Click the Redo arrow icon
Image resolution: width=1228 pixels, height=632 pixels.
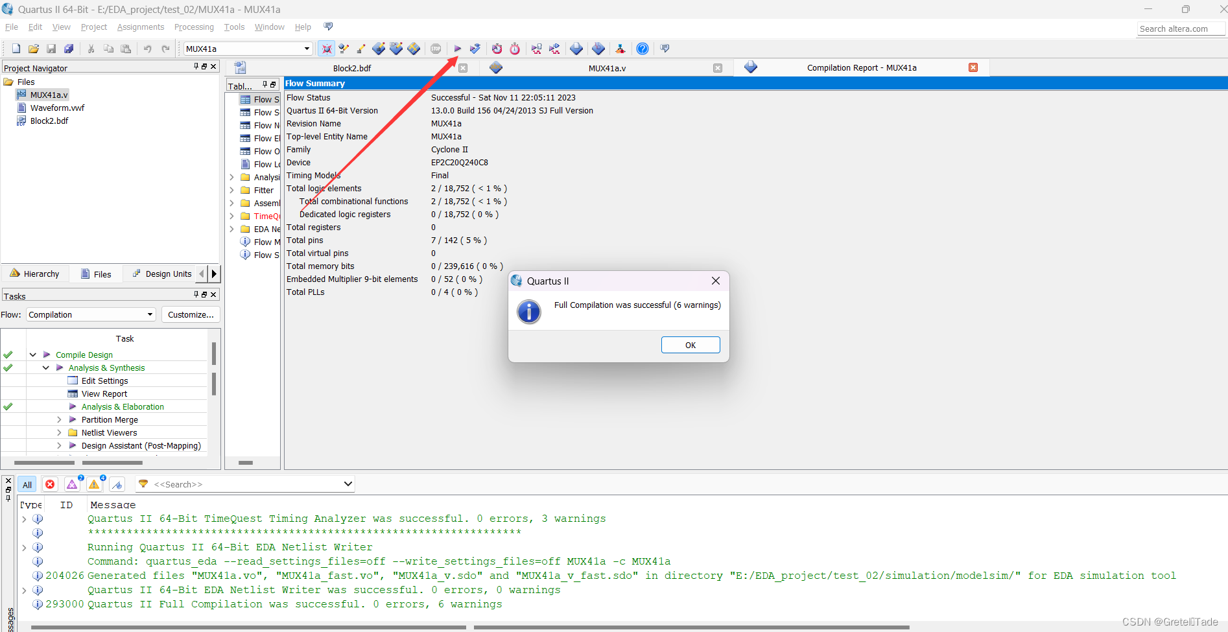click(165, 49)
